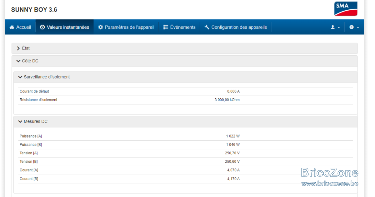Expand the État section
Viewport: 375px width, 197px height.
coord(184,48)
